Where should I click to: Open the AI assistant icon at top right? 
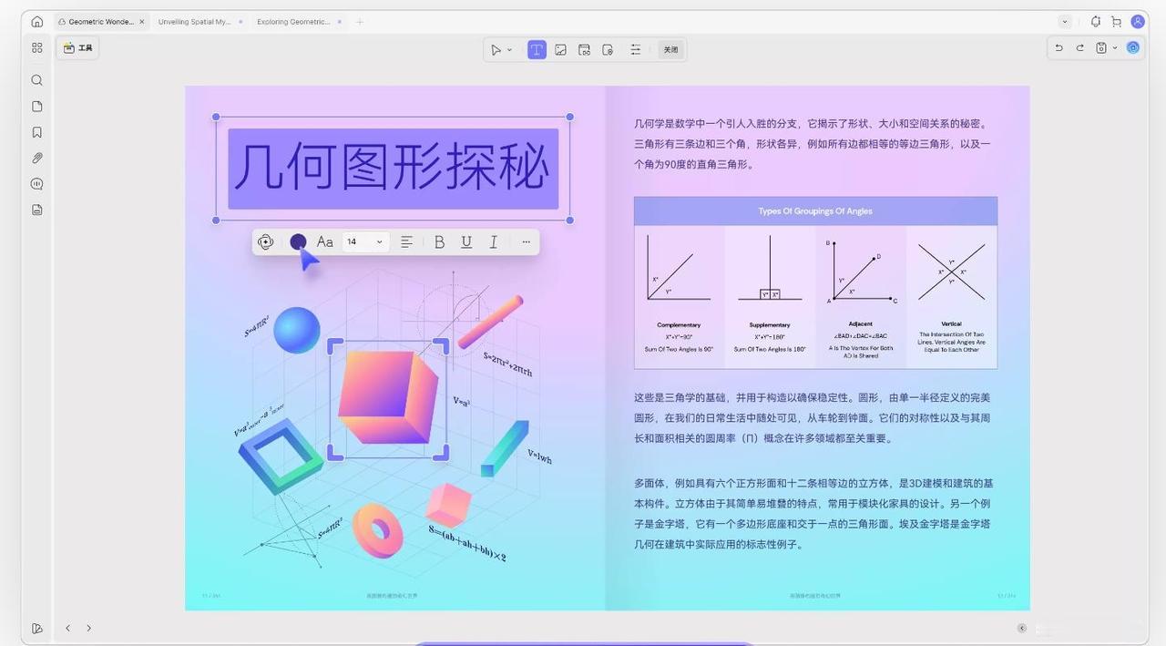(x=1133, y=48)
